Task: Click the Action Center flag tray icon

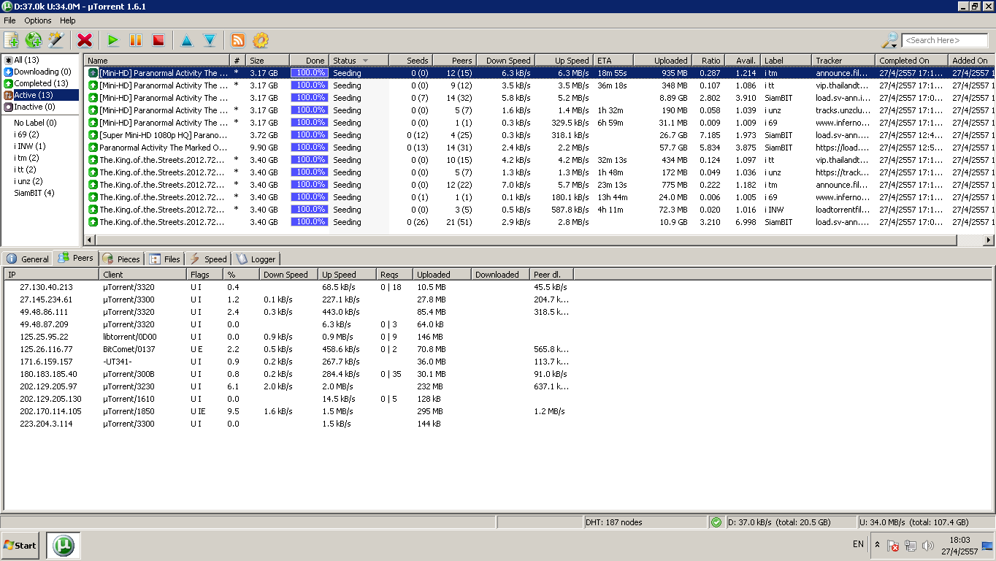Action: 893,546
